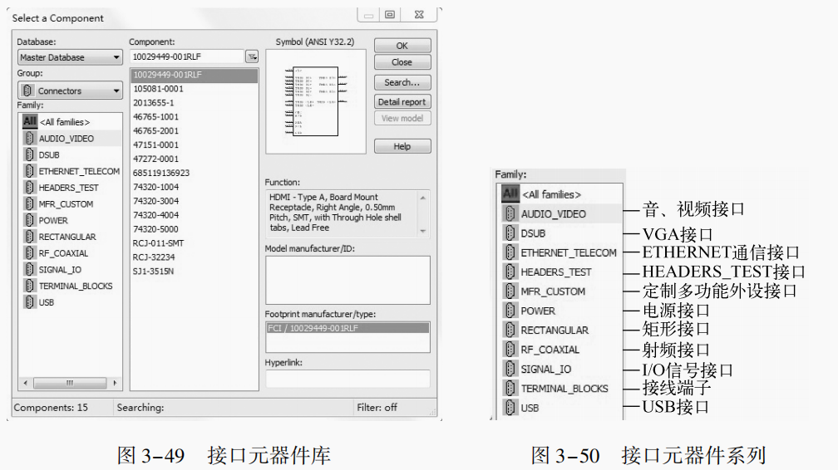Image resolution: width=838 pixels, height=470 pixels.
Task: Click the TERMINAL_BLOCKS family icon in dialog
Action: pyautogui.click(x=29, y=286)
